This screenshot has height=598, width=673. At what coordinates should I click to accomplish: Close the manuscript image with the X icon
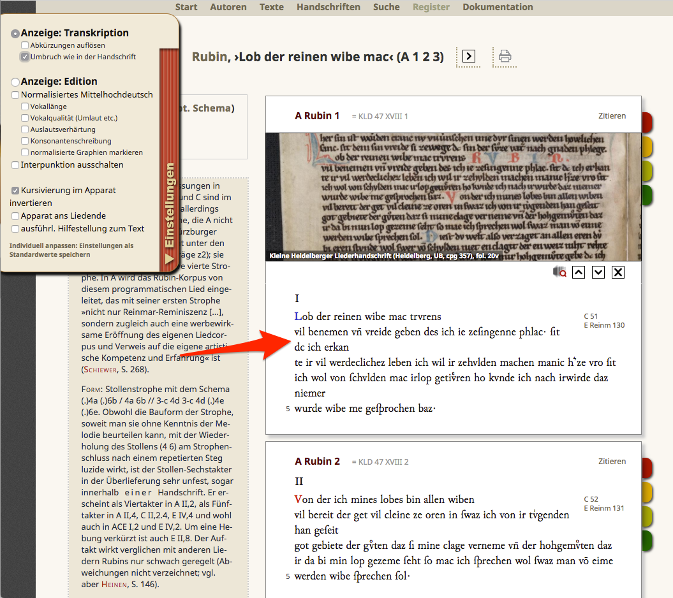tap(618, 272)
